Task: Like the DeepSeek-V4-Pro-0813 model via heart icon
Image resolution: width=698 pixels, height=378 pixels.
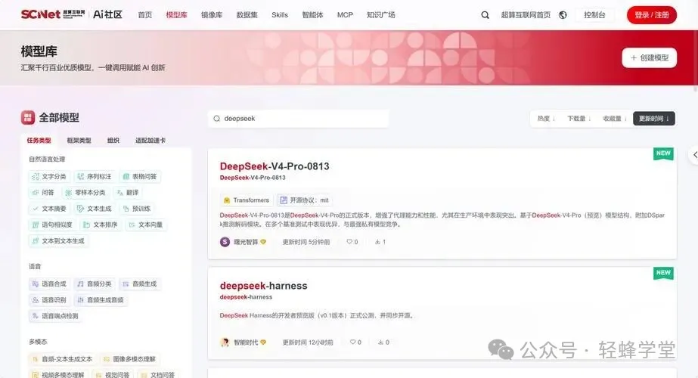Action: click(349, 242)
